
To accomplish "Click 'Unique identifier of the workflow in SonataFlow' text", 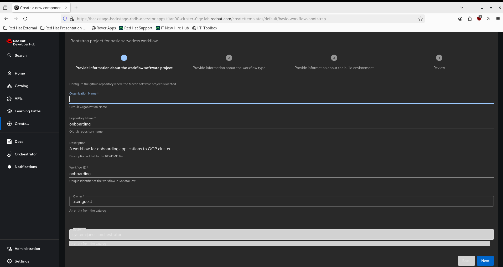I will [x=102, y=181].
